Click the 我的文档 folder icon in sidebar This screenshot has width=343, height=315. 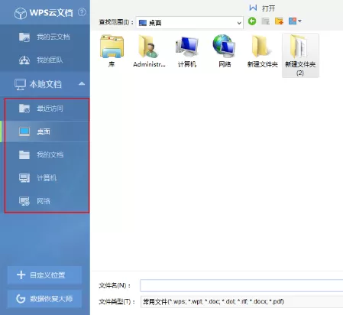(x=24, y=154)
